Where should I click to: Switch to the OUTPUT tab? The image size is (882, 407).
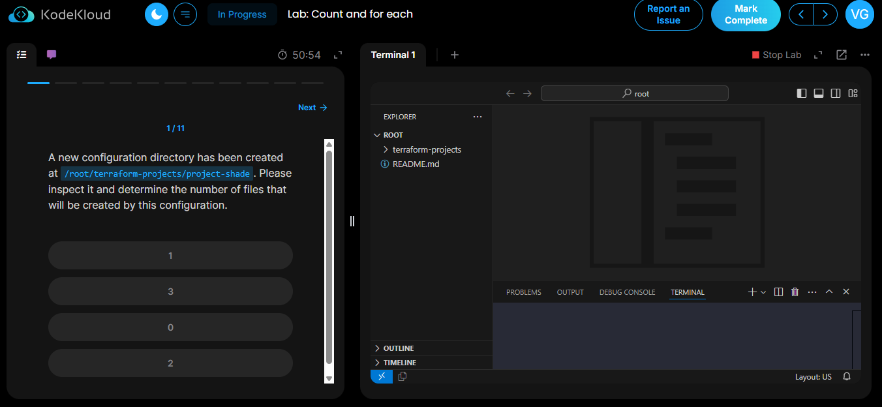pos(570,292)
